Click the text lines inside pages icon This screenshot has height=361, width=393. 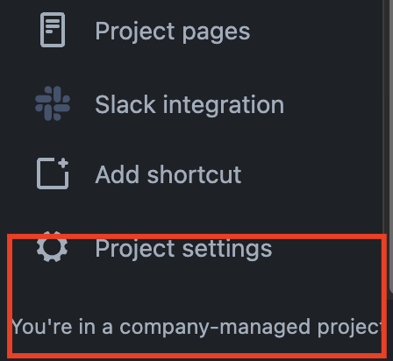pos(53,25)
